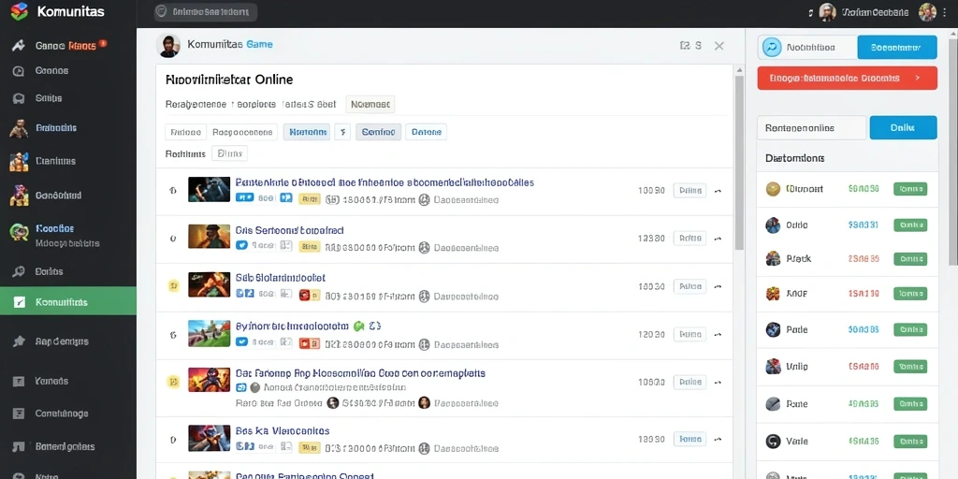The width and height of the screenshot is (958, 479).
Task: Click the purple-hat character icon in the sidebar
Action: pos(19,195)
